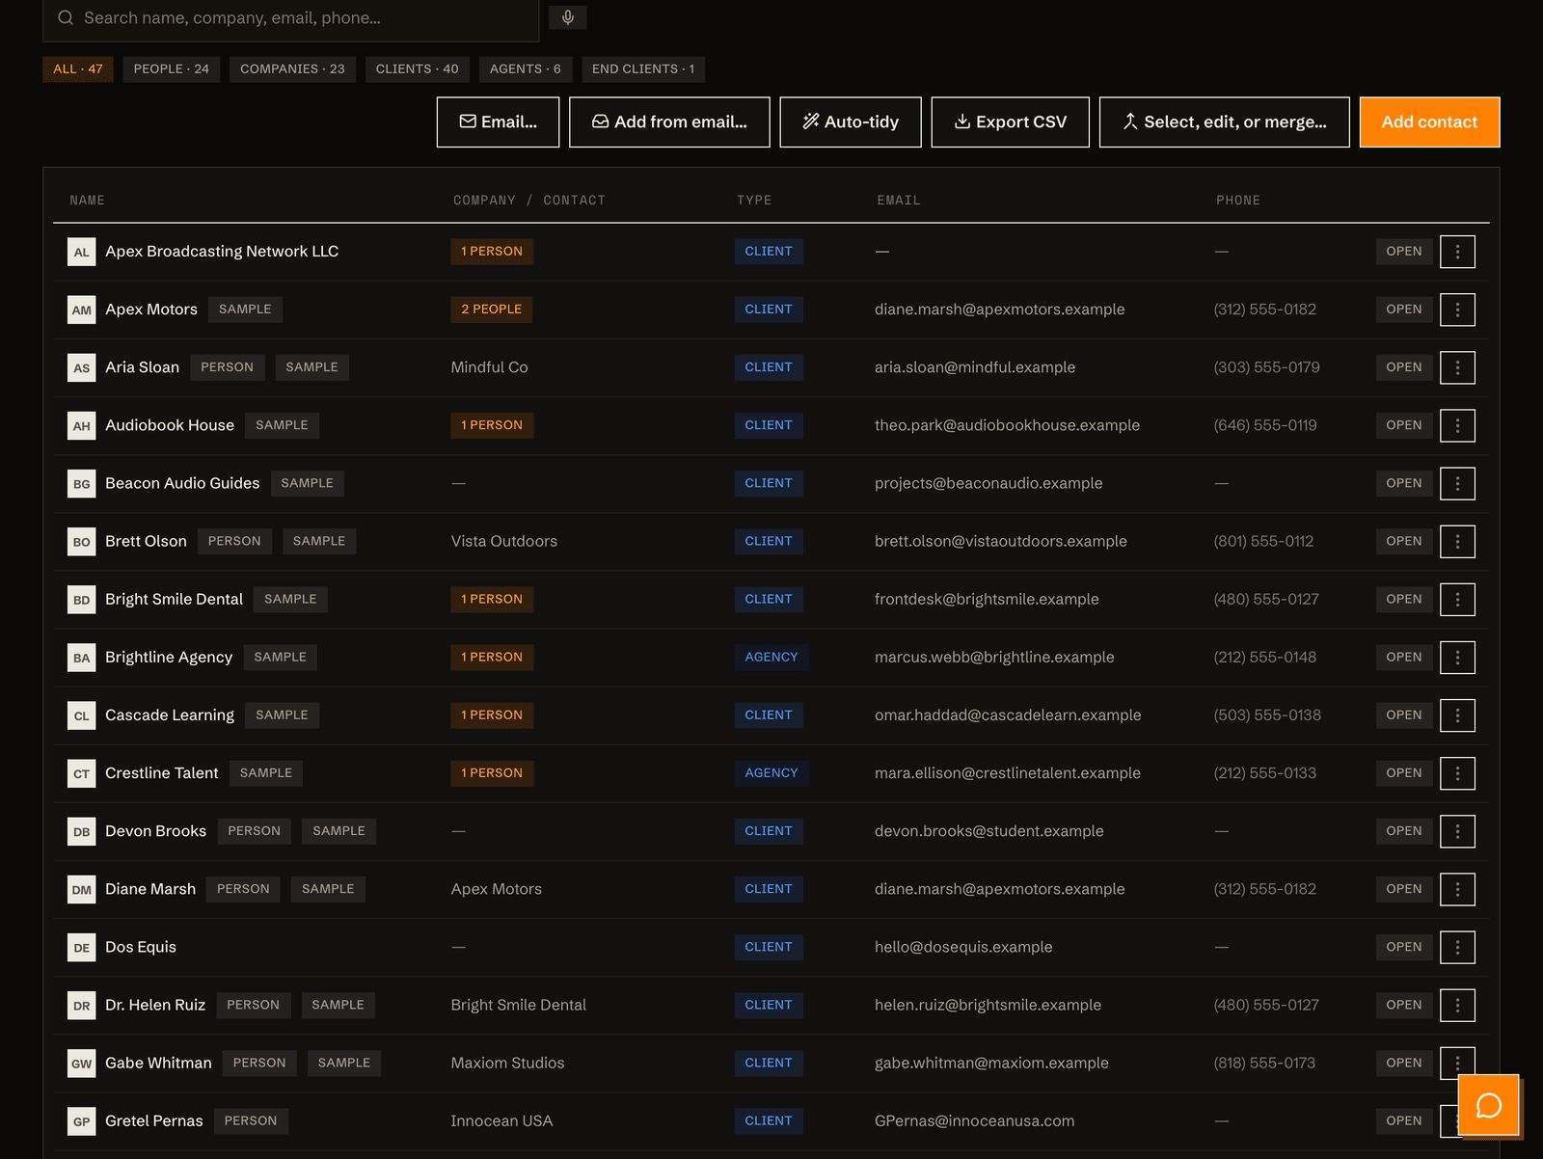Show AGENTS · 6 filter
Viewport: 1543px width, 1159px height.
click(x=526, y=69)
